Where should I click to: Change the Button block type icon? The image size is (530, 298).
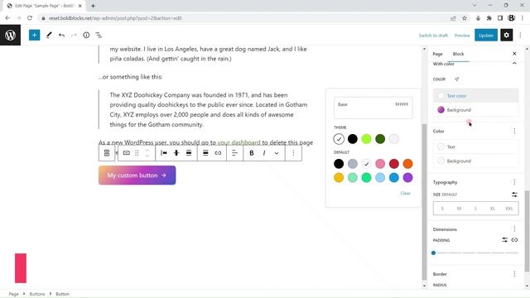127,153
